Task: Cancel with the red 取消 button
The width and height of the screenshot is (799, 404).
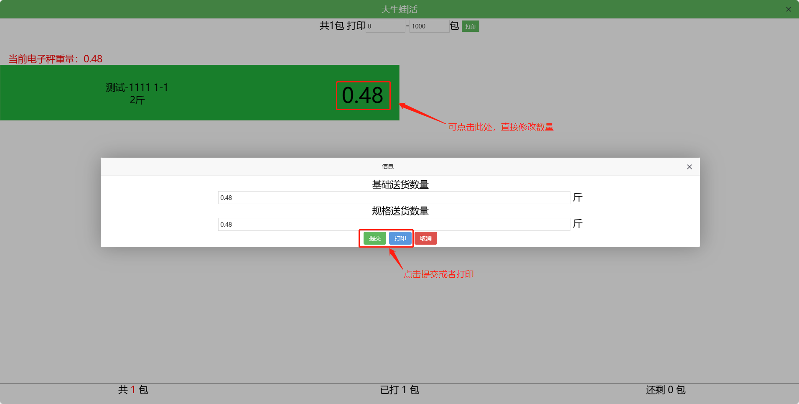Action: click(x=425, y=238)
